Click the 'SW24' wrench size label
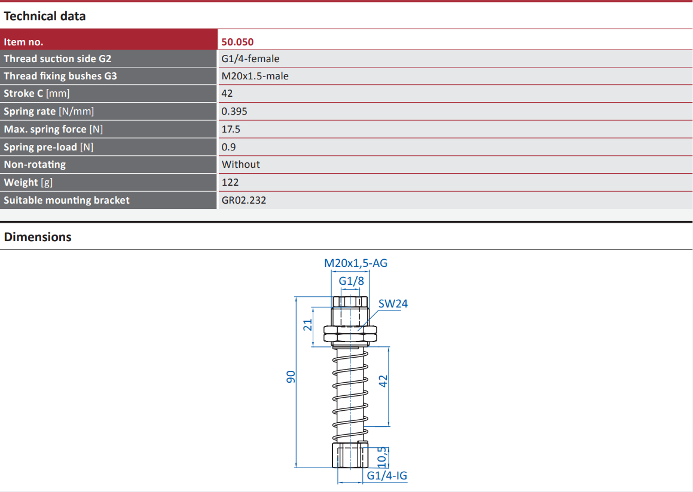 pyautogui.click(x=393, y=303)
